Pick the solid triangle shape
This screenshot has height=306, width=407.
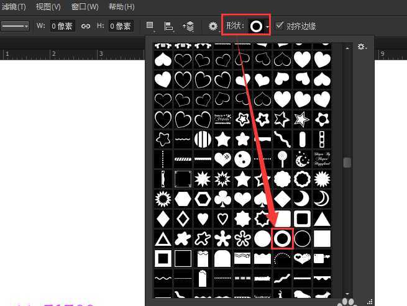(322, 218)
